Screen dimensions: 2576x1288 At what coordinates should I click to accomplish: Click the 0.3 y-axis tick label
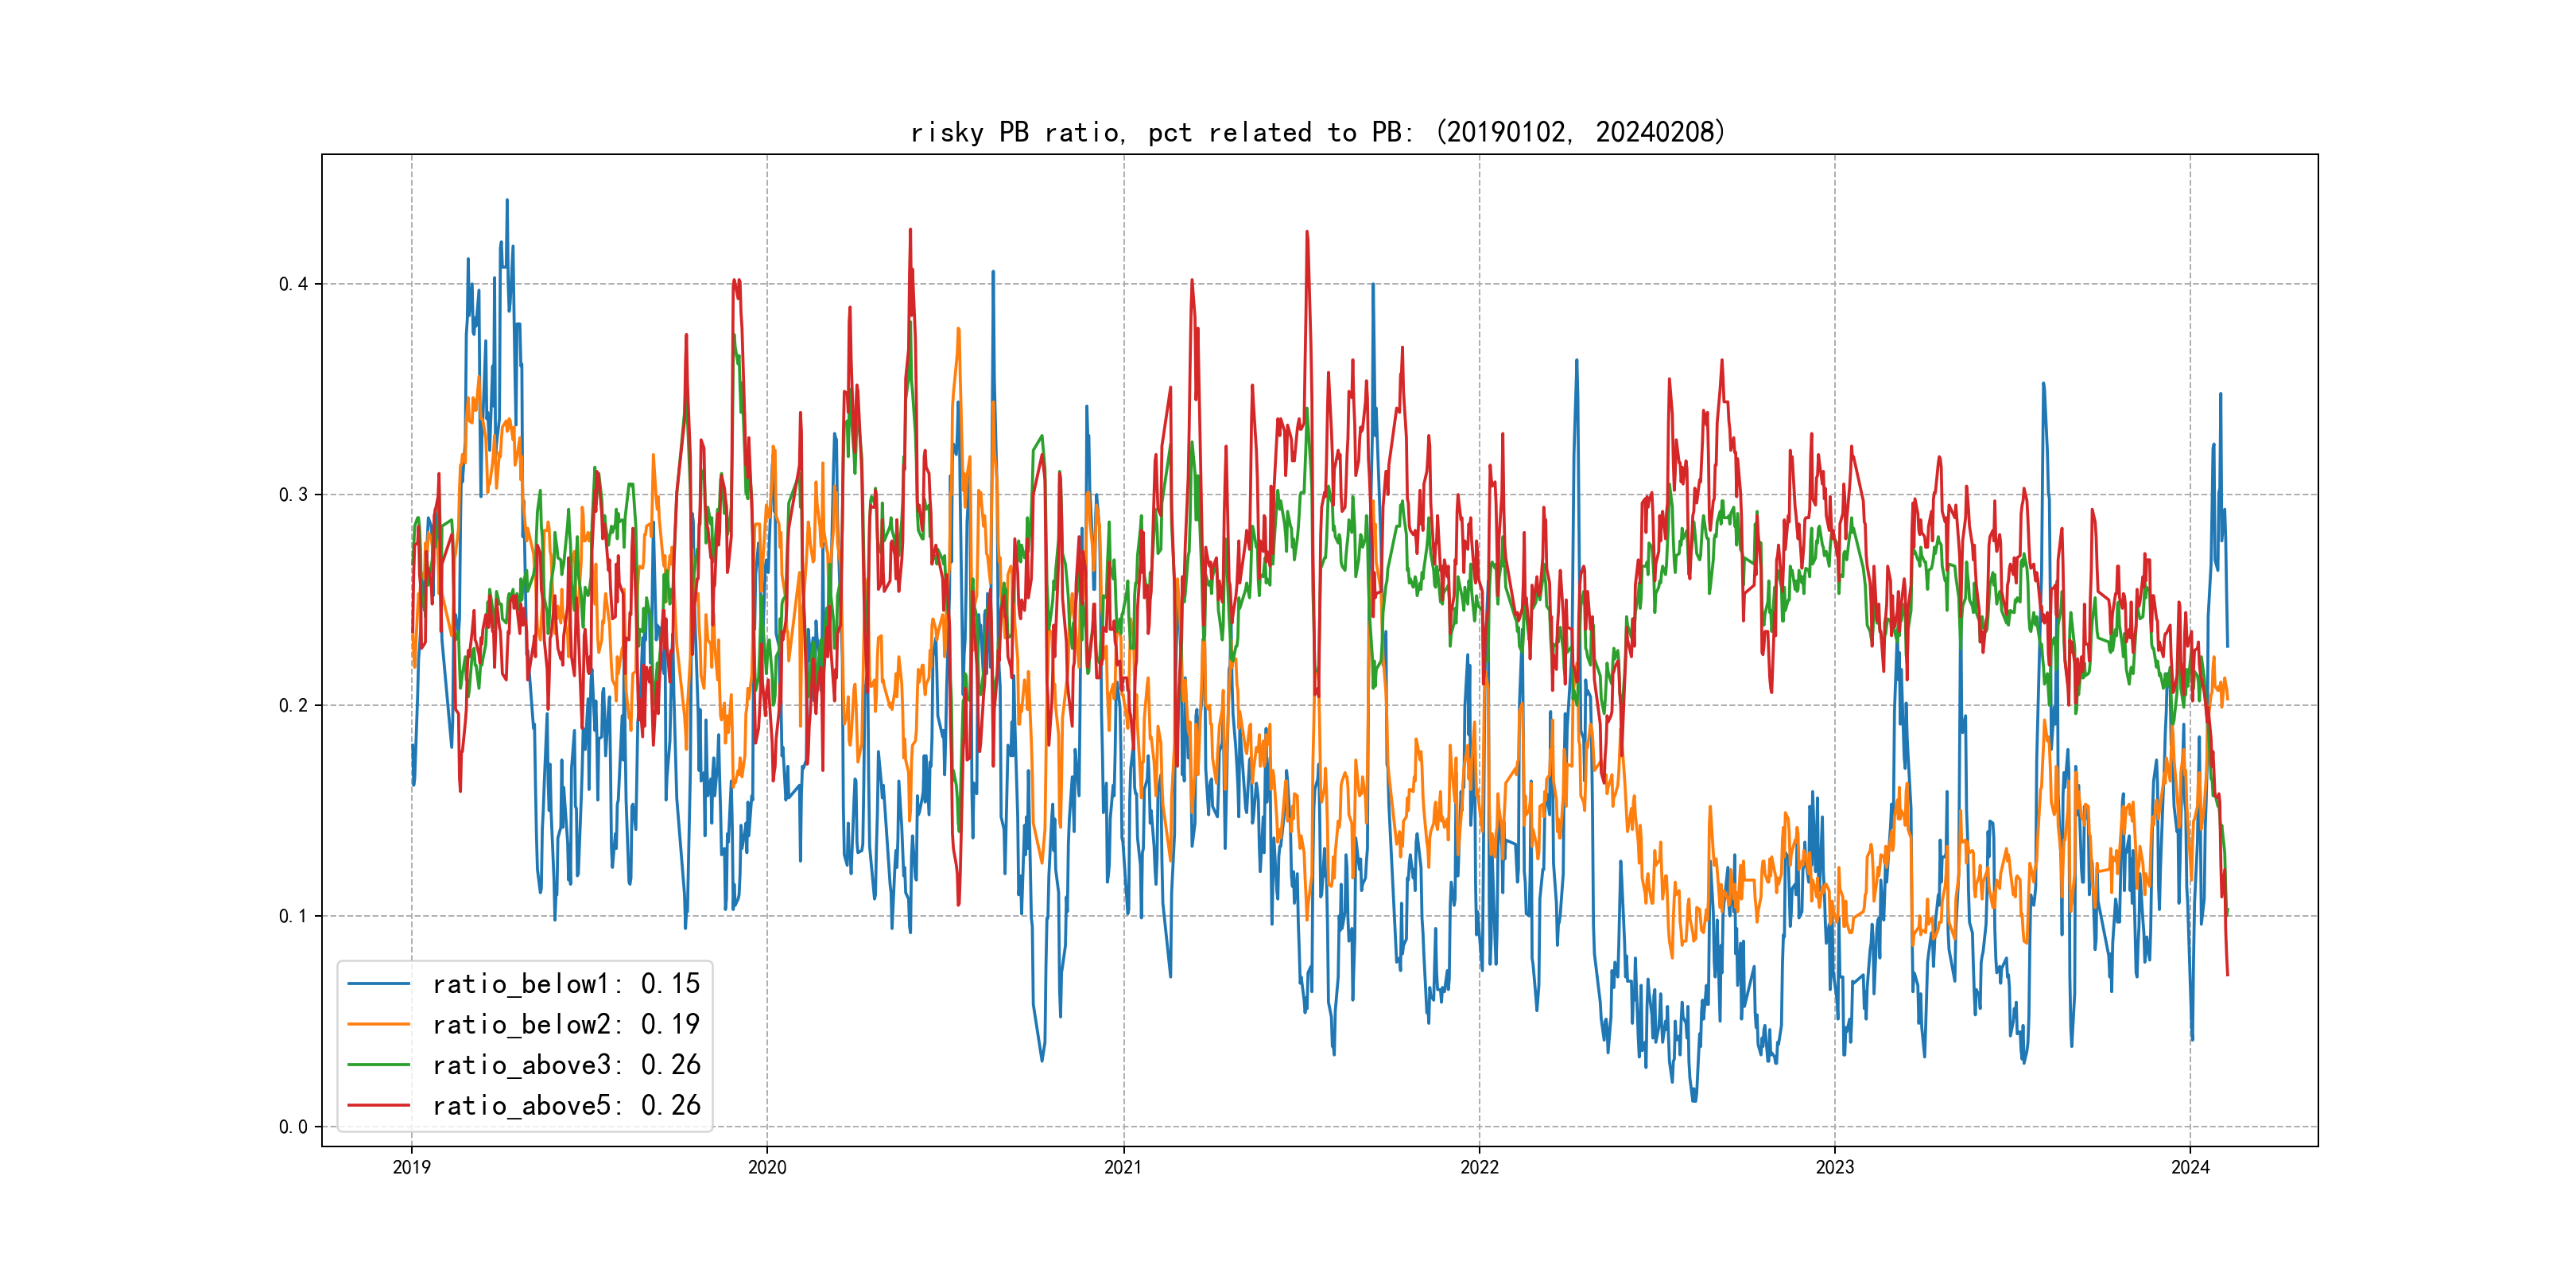click(293, 495)
